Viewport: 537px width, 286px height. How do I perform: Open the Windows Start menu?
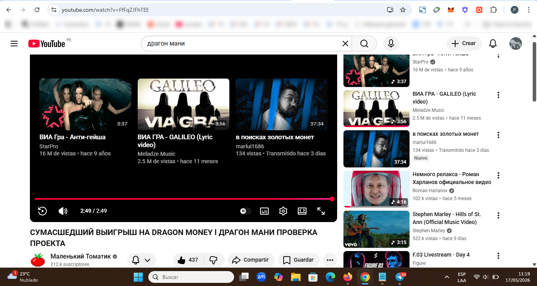tap(138, 277)
